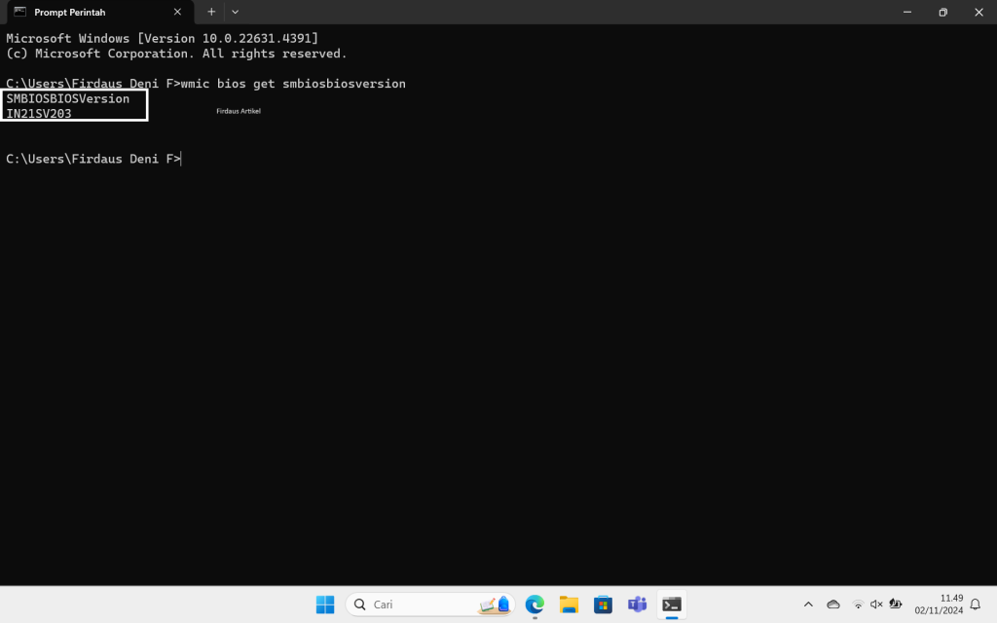Open Microsoft Teams from the taskbar
997x623 pixels.
[637, 605]
